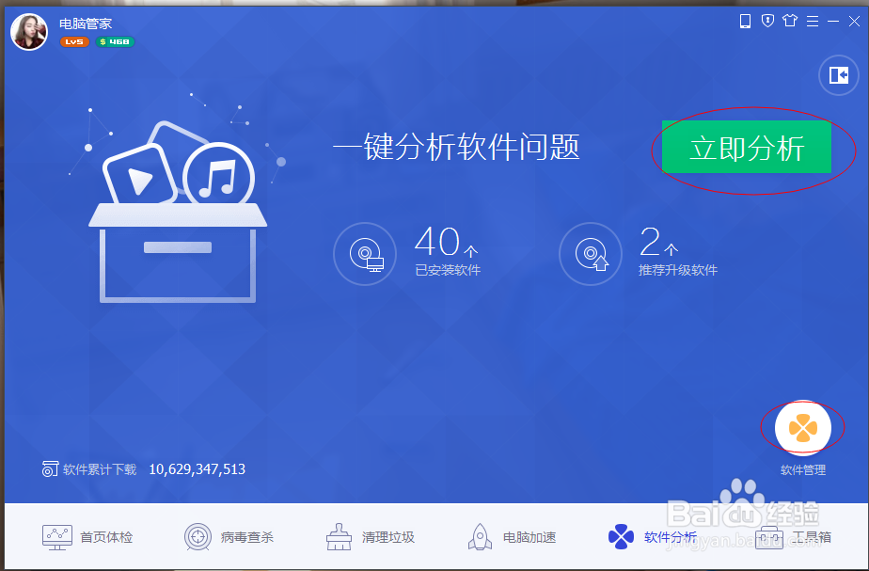The image size is (869, 571).
Task: Switch to 病毒查杀 tab
Action: pyautogui.click(x=229, y=537)
